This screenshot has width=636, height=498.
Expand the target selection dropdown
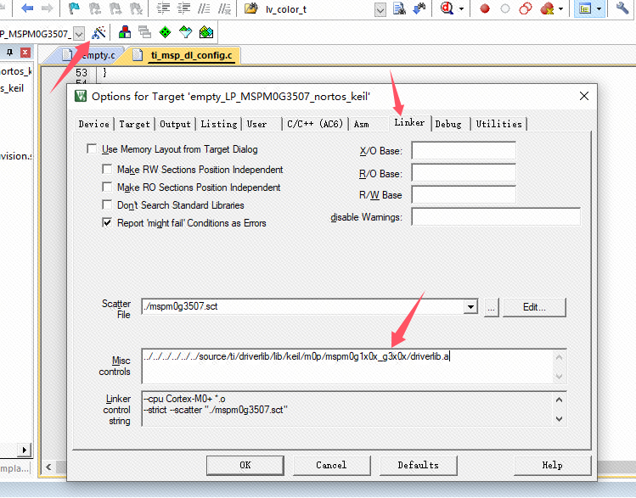point(80,34)
